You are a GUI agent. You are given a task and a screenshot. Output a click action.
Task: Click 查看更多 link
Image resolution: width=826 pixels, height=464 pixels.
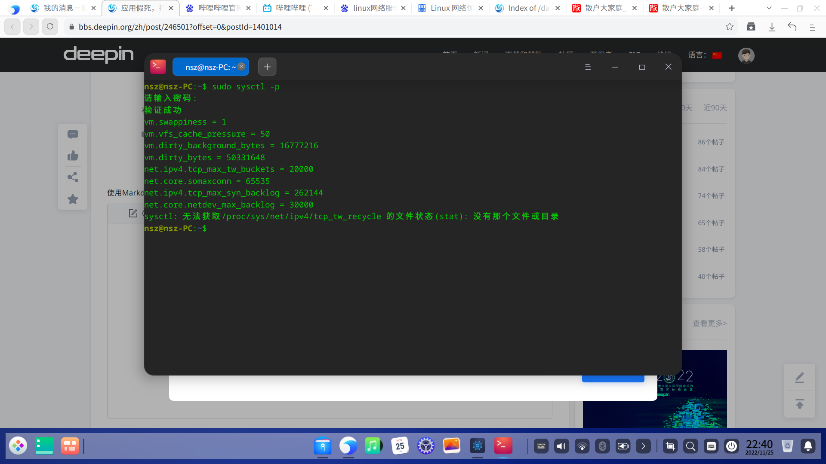[x=709, y=324]
